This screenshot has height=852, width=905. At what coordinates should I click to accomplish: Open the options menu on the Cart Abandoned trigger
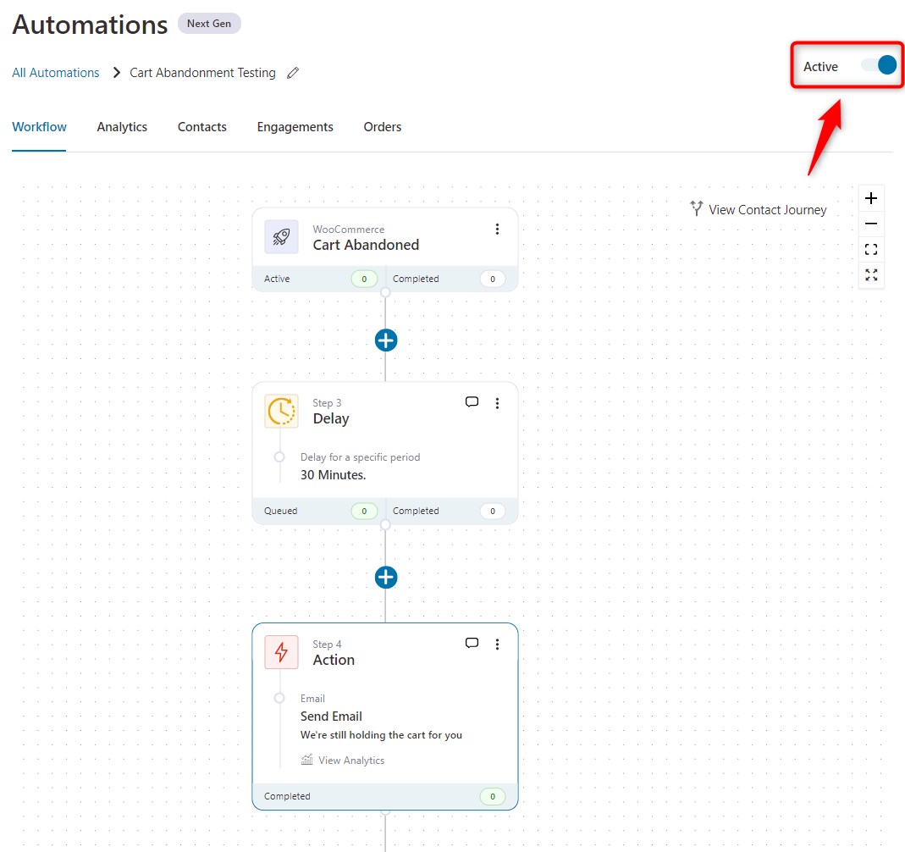(498, 229)
